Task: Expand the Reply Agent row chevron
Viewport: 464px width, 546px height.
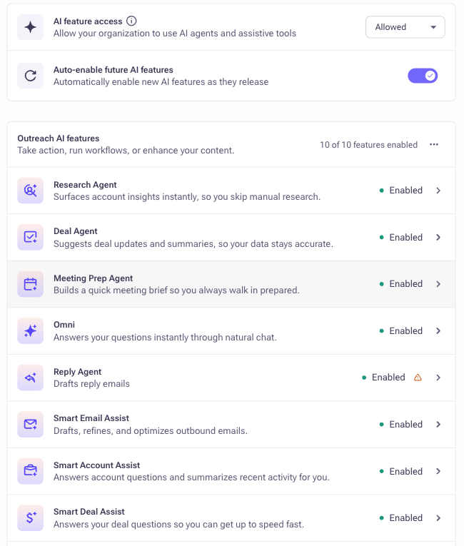Action: 438,378
